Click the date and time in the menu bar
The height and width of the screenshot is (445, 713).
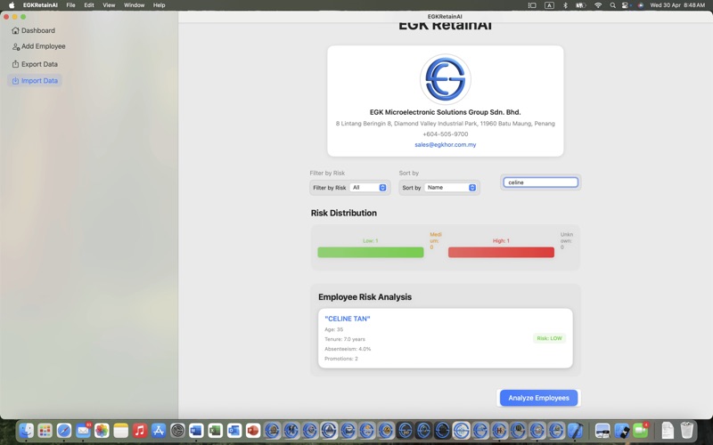[x=677, y=5]
